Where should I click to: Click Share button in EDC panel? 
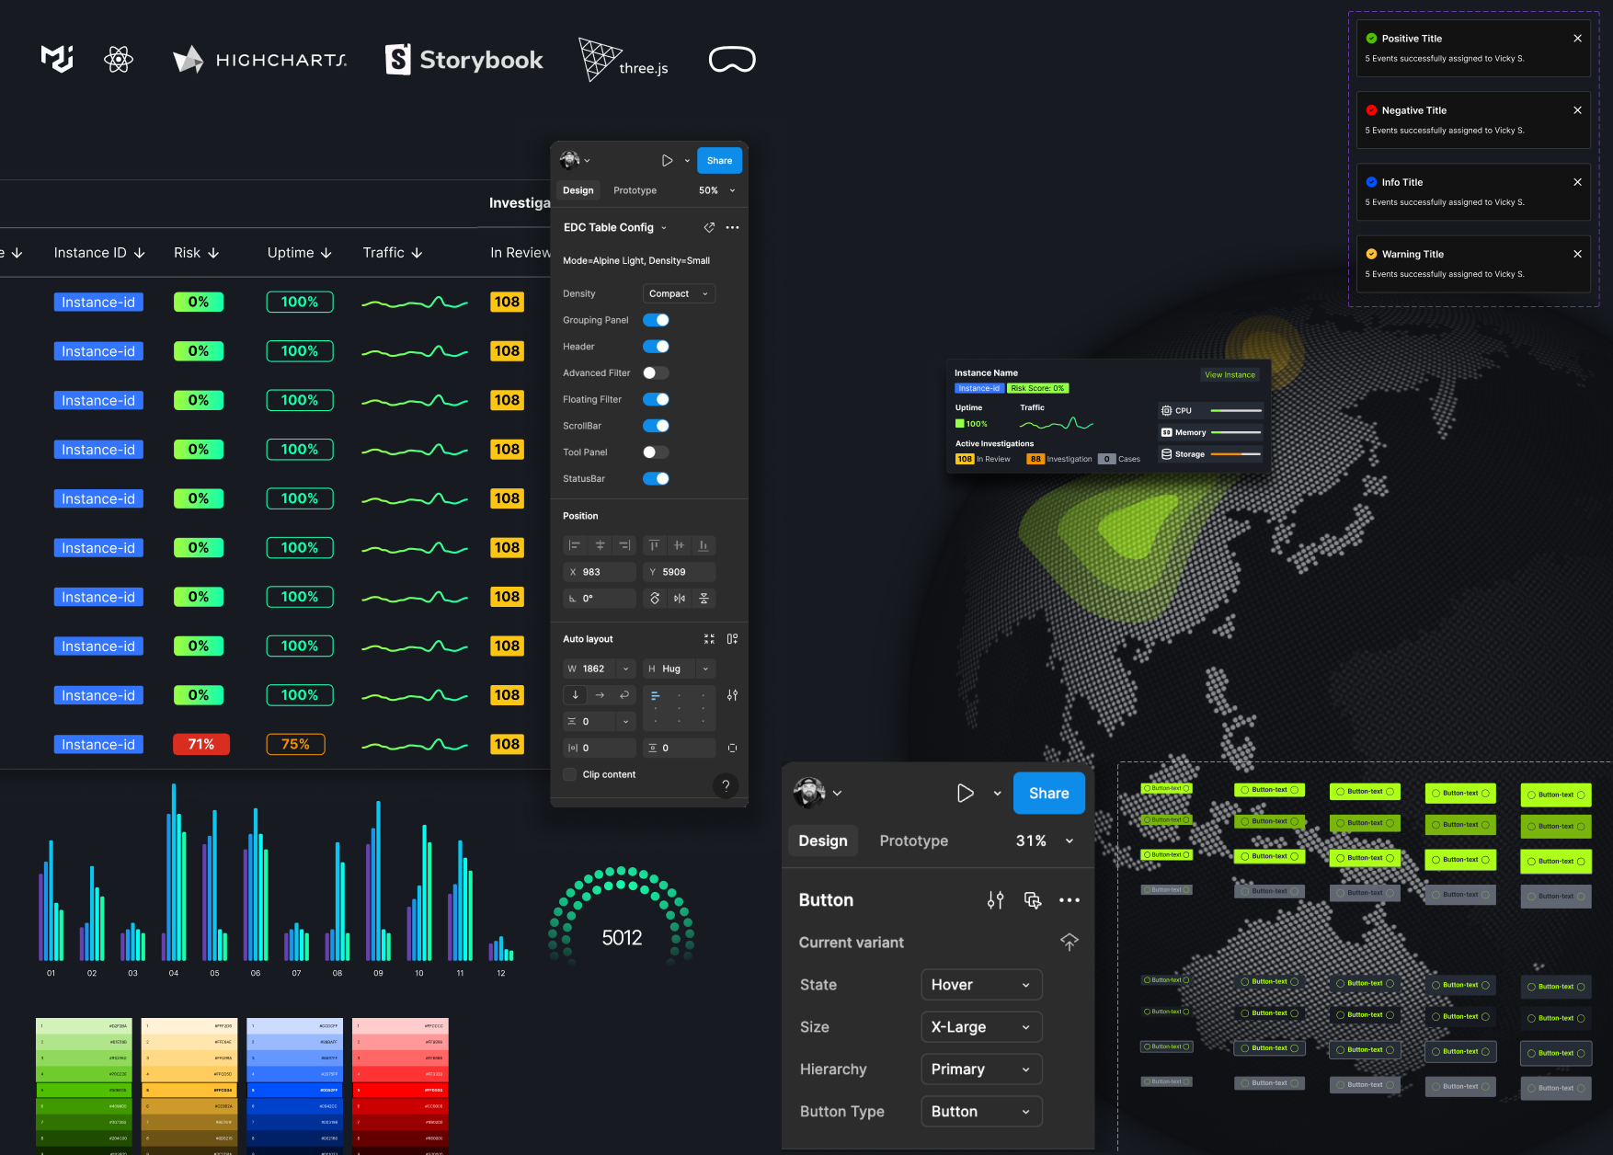click(x=719, y=161)
